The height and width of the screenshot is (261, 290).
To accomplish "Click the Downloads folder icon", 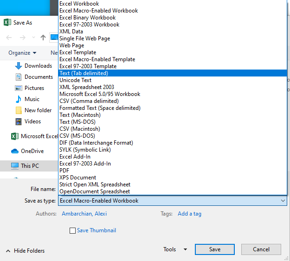I will pyautogui.click(x=19, y=66).
